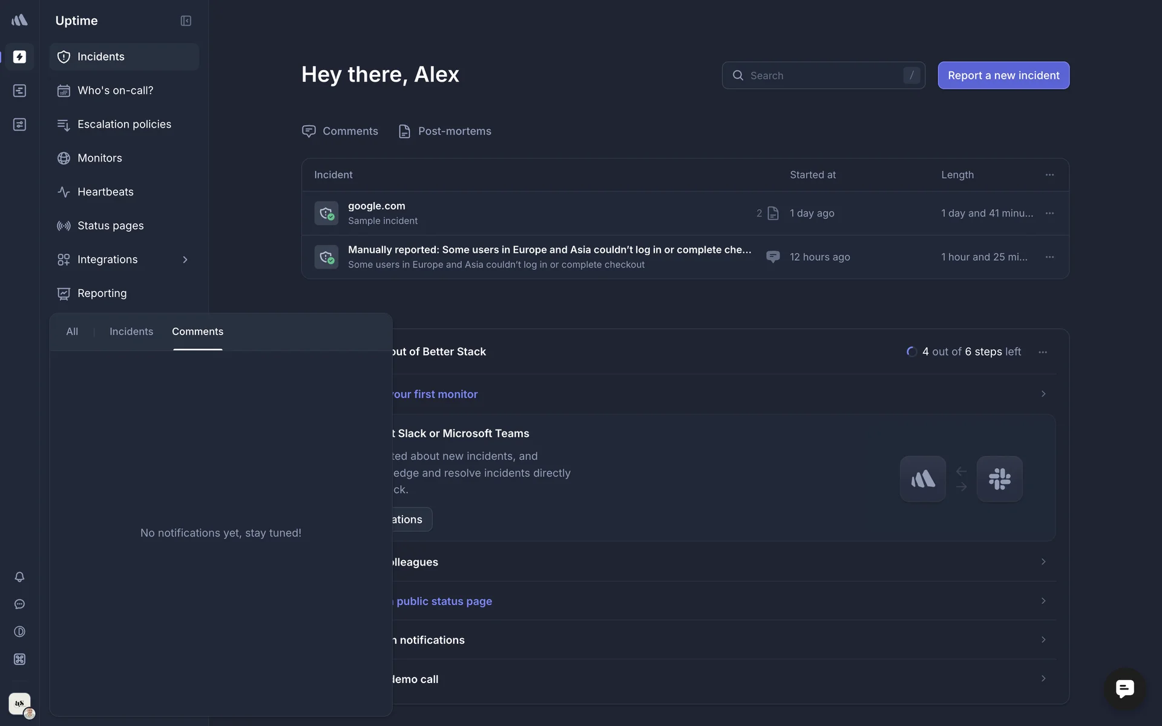Select the All notifications tab
The height and width of the screenshot is (726, 1162).
tap(72, 332)
